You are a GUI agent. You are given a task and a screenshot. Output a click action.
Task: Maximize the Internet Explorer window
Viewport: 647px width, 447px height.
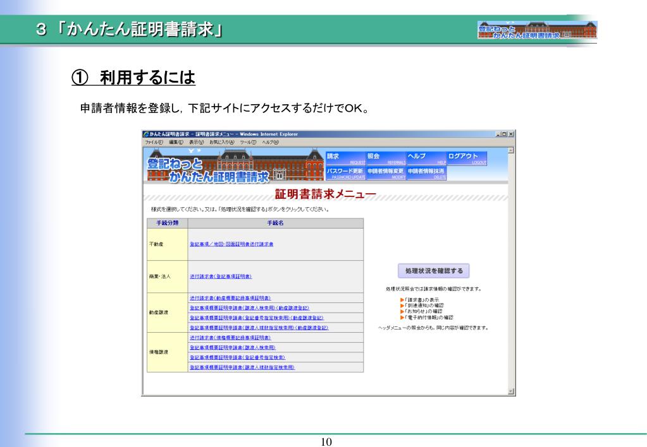click(504, 134)
